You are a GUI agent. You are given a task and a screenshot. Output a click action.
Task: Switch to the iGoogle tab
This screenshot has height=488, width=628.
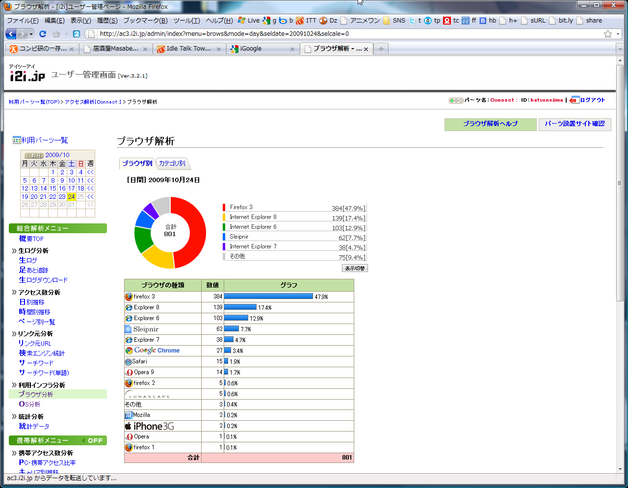[x=263, y=49]
